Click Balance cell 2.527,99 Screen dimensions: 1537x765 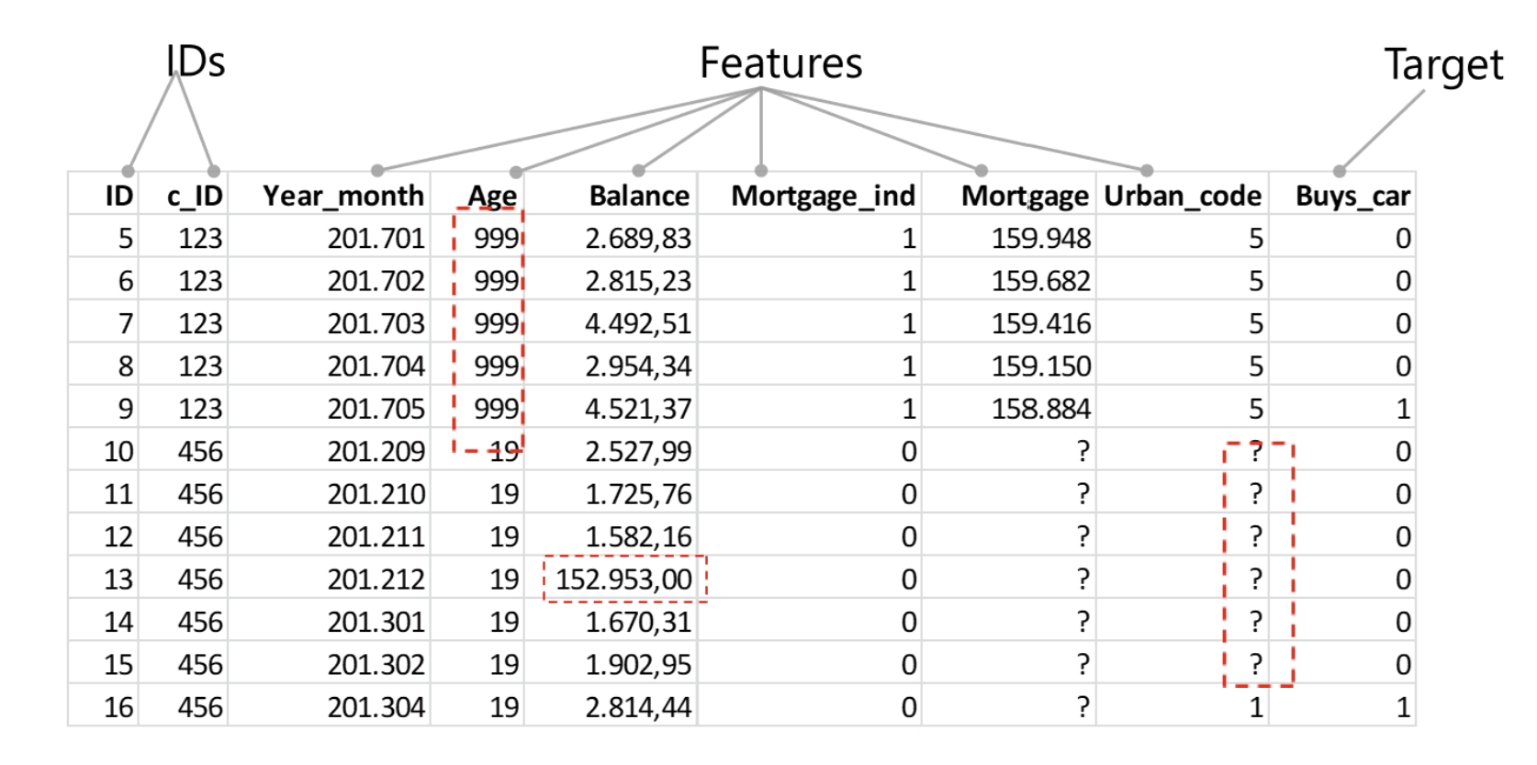(638, 452)
